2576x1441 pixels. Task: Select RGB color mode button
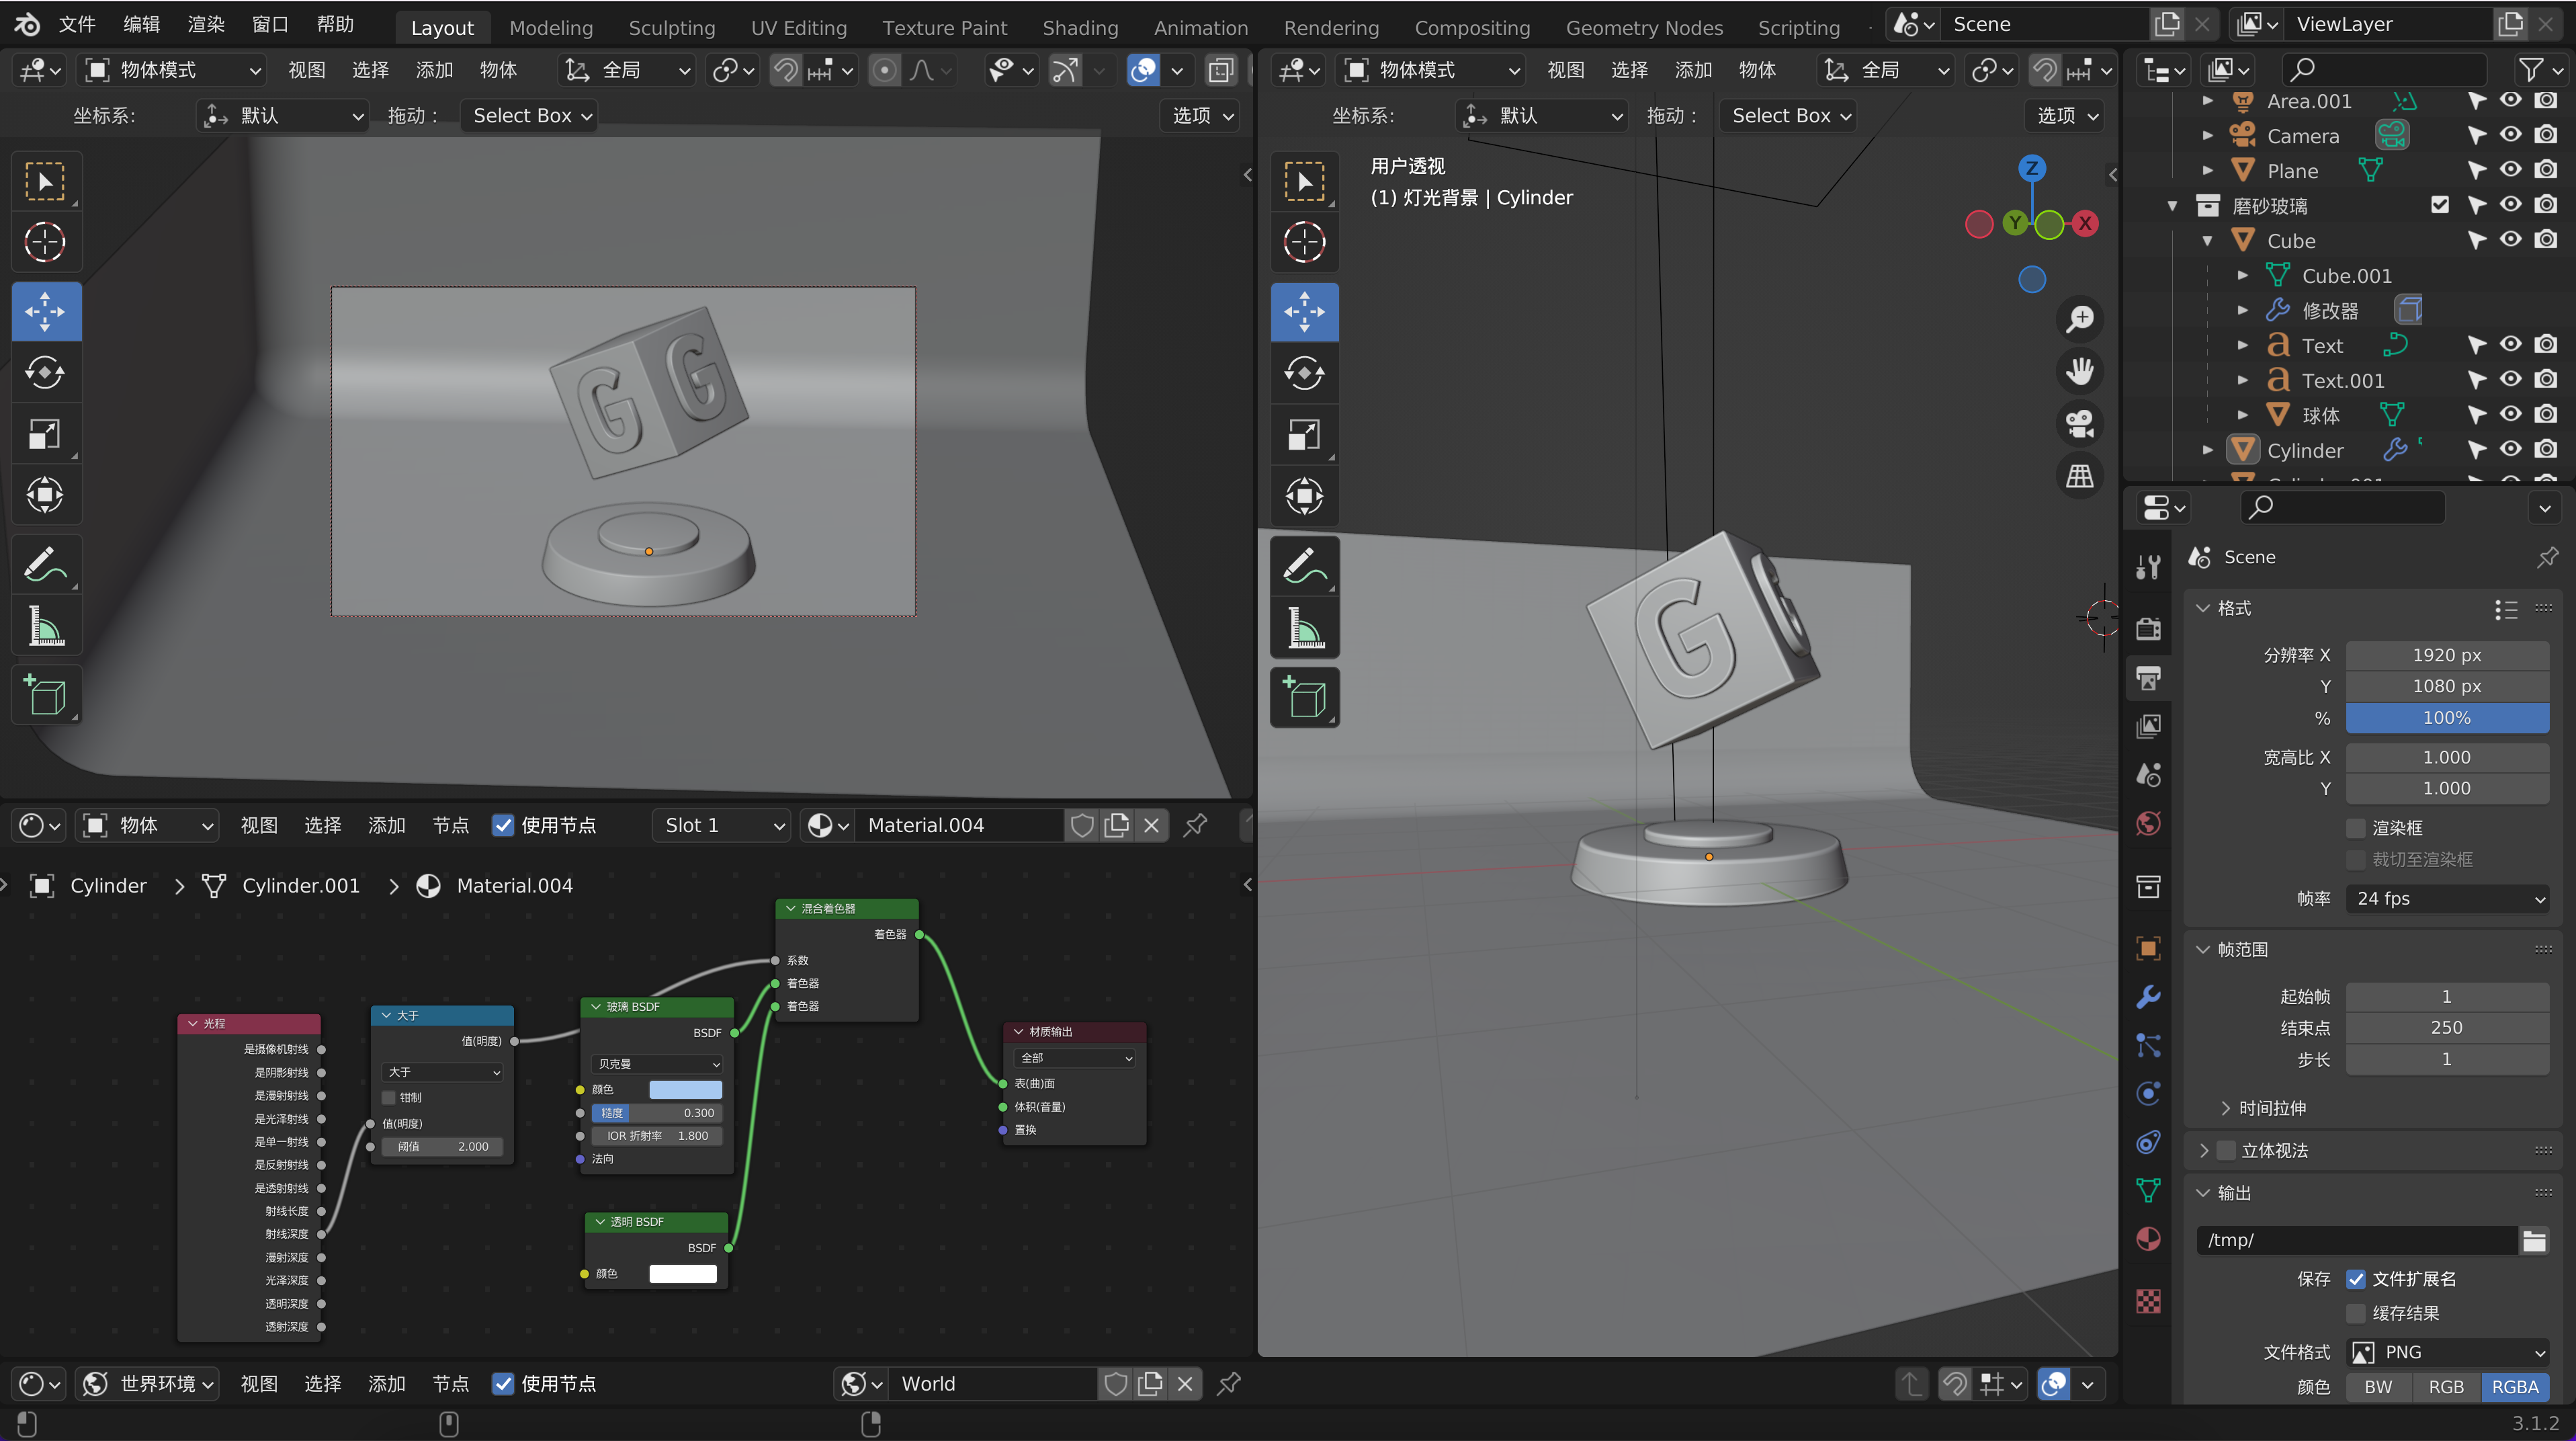coord(2446,1387)
